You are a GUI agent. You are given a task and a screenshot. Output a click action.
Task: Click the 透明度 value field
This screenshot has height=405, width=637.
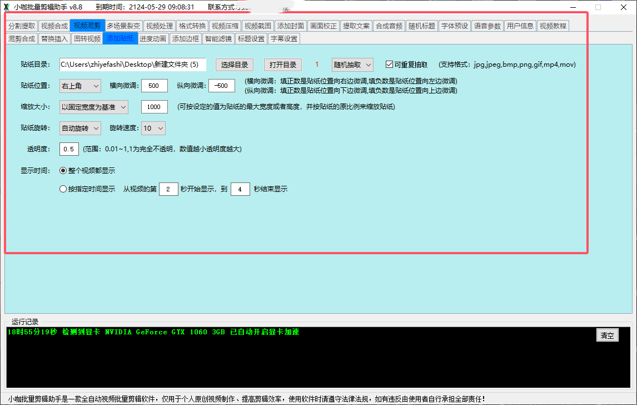tap(69, 149)
